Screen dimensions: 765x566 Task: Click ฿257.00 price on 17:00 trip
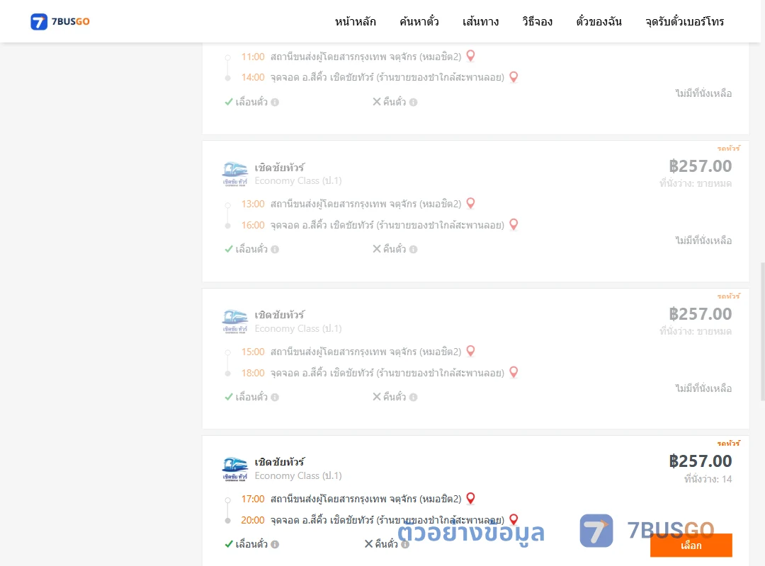(700, 461)
